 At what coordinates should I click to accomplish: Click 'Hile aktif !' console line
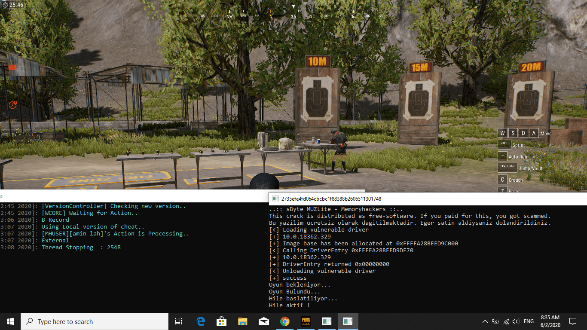point(290,305)
